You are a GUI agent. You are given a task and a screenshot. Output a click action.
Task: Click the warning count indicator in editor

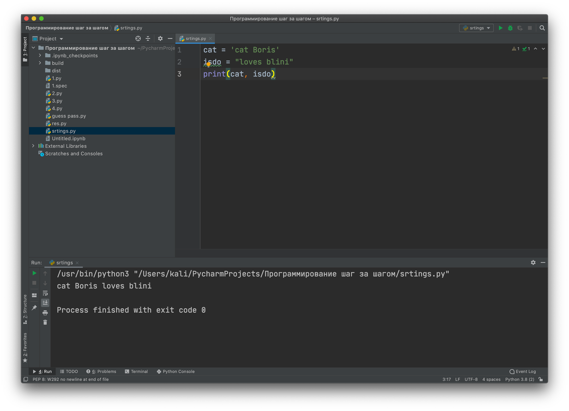(x=515, y=49)
